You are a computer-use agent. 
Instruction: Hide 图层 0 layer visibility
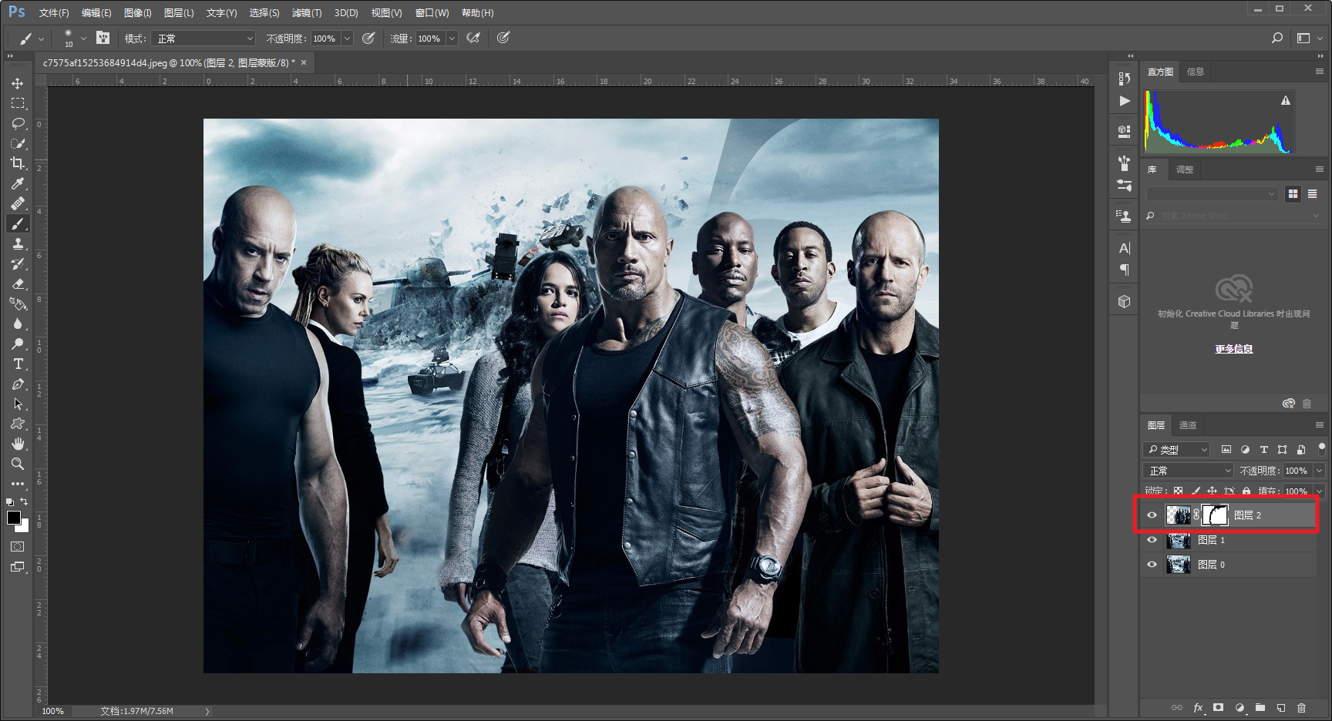point(1152,565)
